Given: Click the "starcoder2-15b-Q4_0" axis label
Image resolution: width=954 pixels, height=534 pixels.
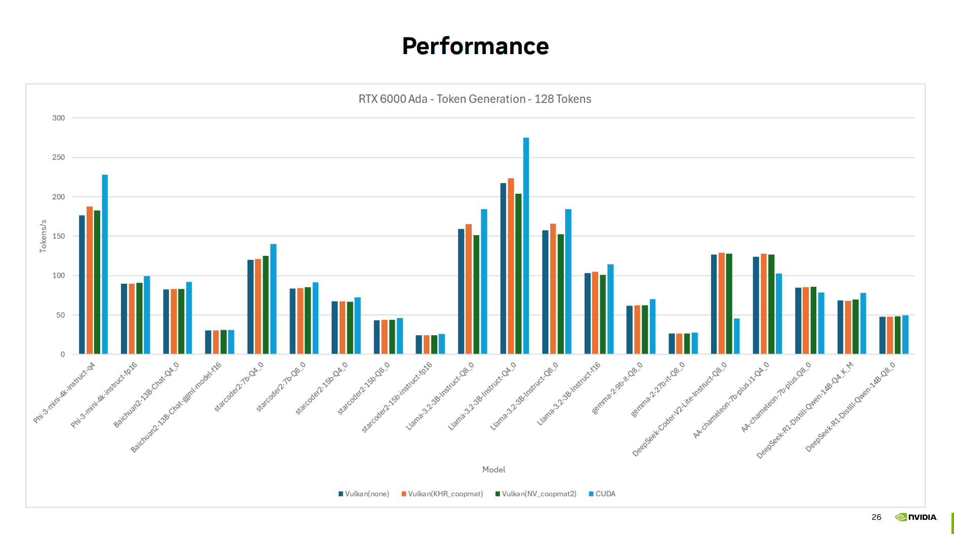Looking at the screenshot, I should pos(321,388).
